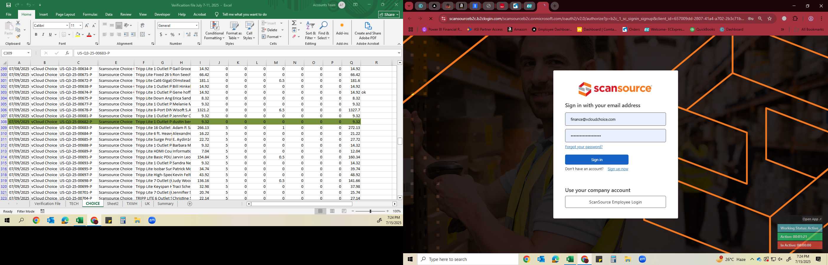This screenshot has height=265, width=828.
Task: Click the Save icon in Excel title bar
Action: point(8,5)
